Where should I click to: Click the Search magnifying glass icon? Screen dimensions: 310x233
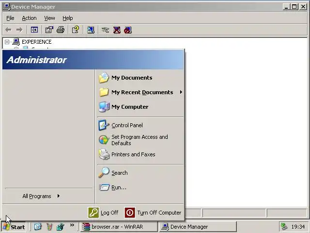coord(104,172)
